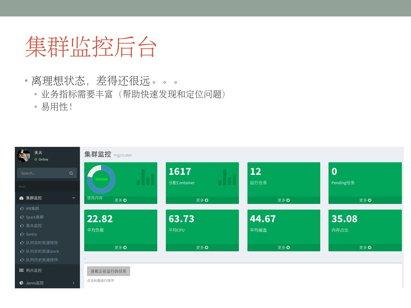Click the dashboard icon beside 集群监控
The width and height of the screenshot is (411, 308).
21,198
